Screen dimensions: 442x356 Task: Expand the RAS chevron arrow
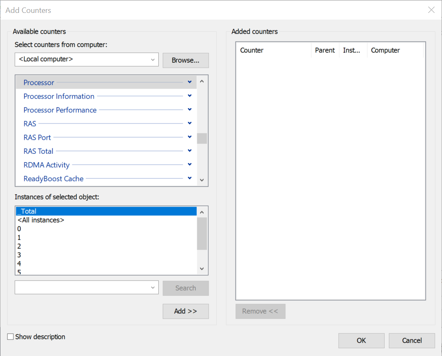tap(189, 124)
